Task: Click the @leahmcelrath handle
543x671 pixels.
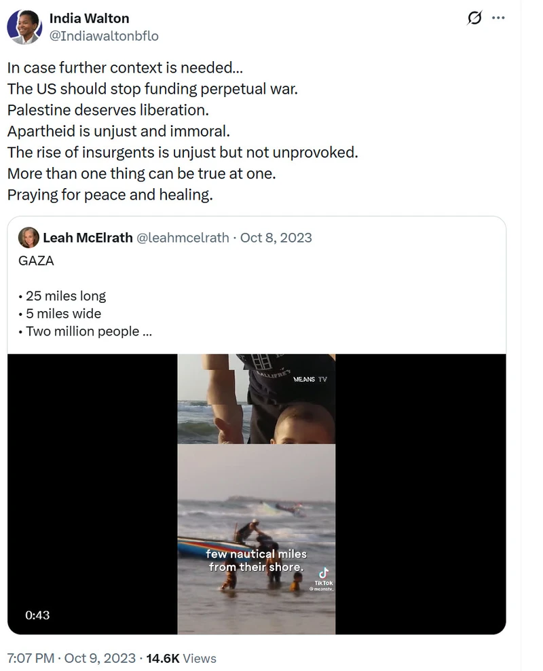Action: click(x=183, y=238)
